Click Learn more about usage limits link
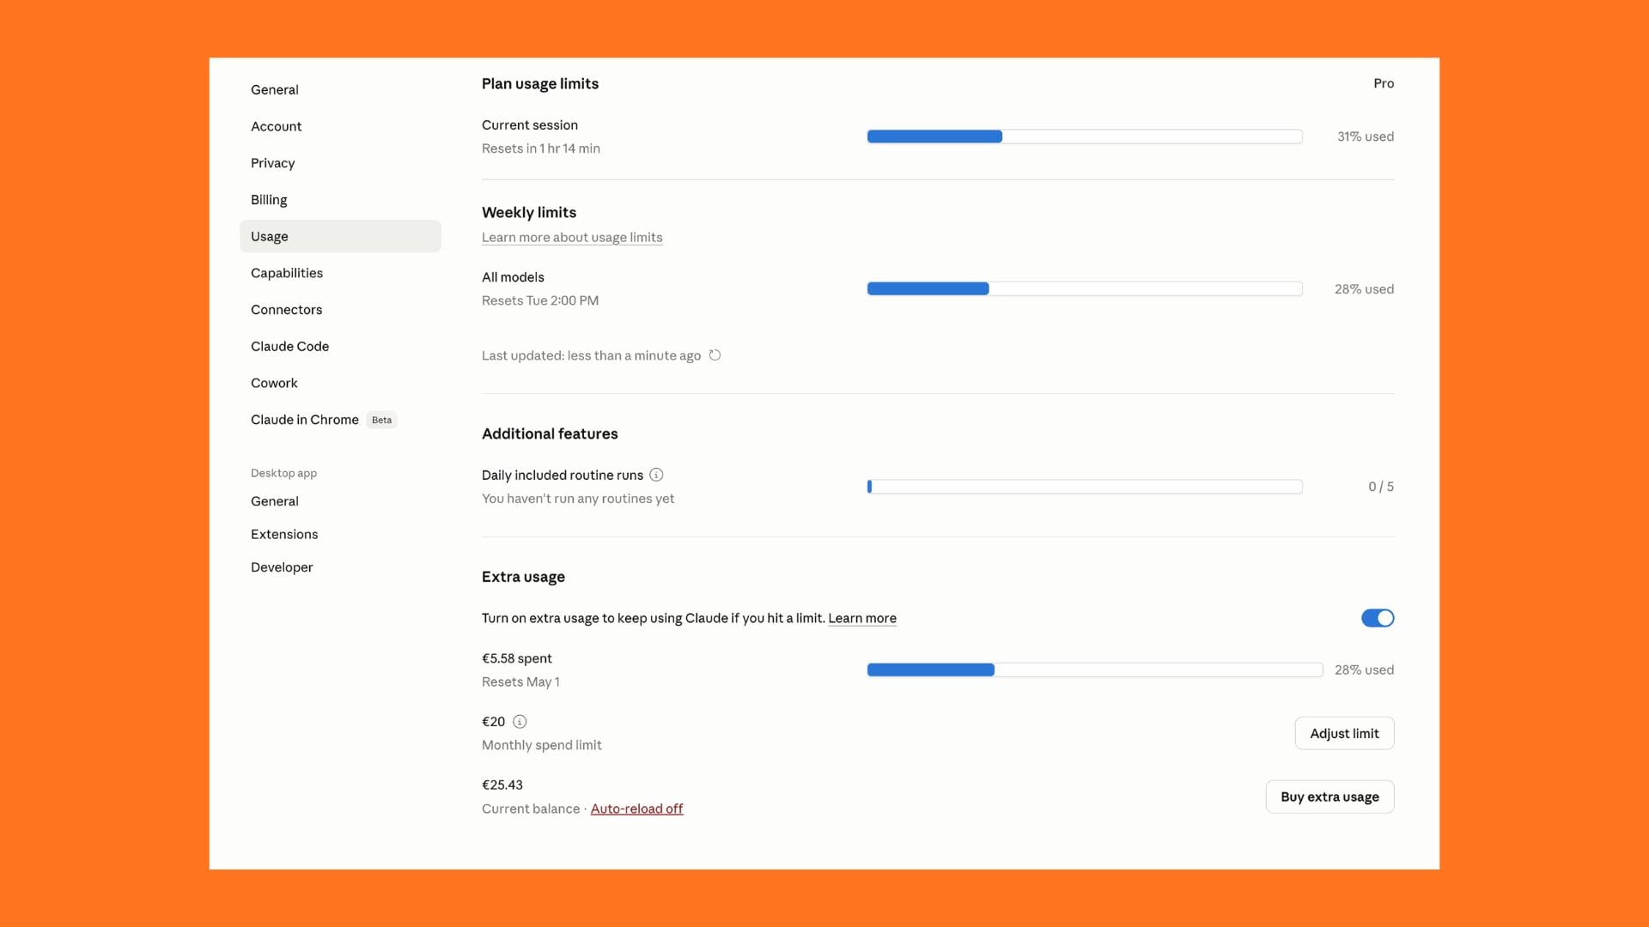 point(572,238)
